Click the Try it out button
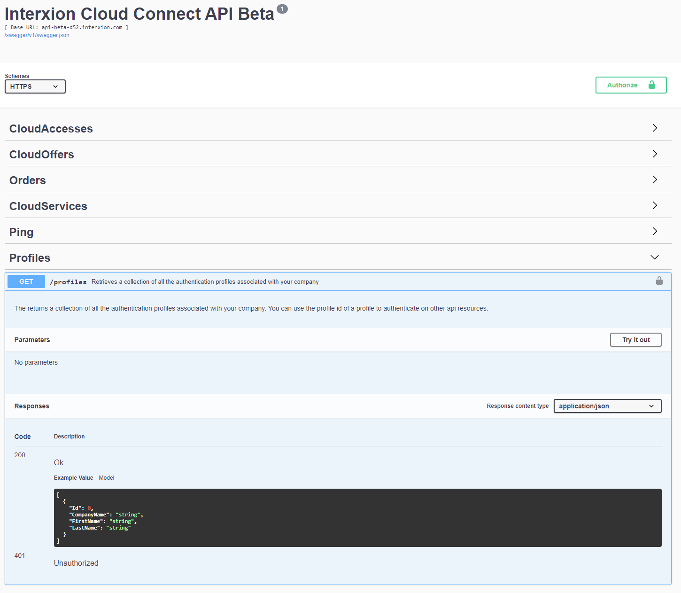681x593 pixels. coord(635,340)
